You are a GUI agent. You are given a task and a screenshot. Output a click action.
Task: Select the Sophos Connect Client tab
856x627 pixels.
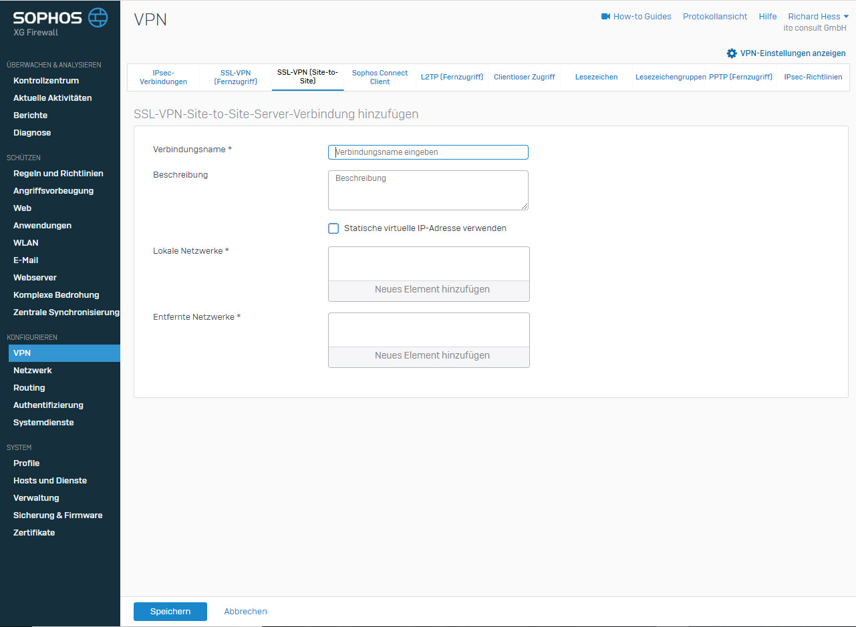click(380, 77)
